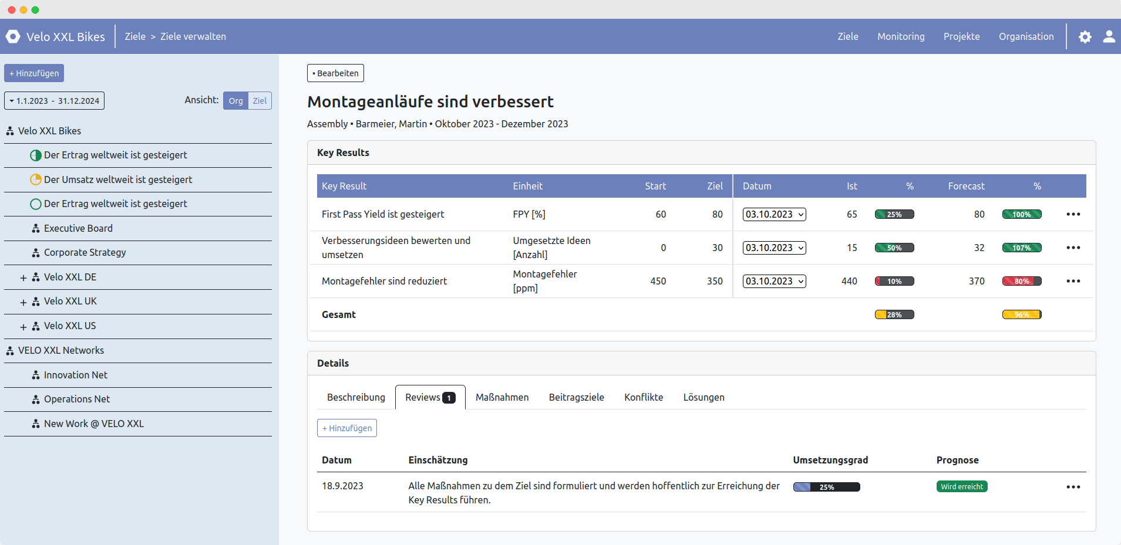Click the Ziele breadcrumb link
Viewport: 1121px width, 545px height.
(135, 36)
